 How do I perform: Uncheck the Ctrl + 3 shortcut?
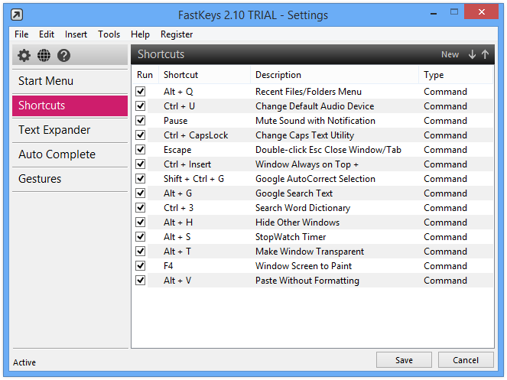coord(141,208)
